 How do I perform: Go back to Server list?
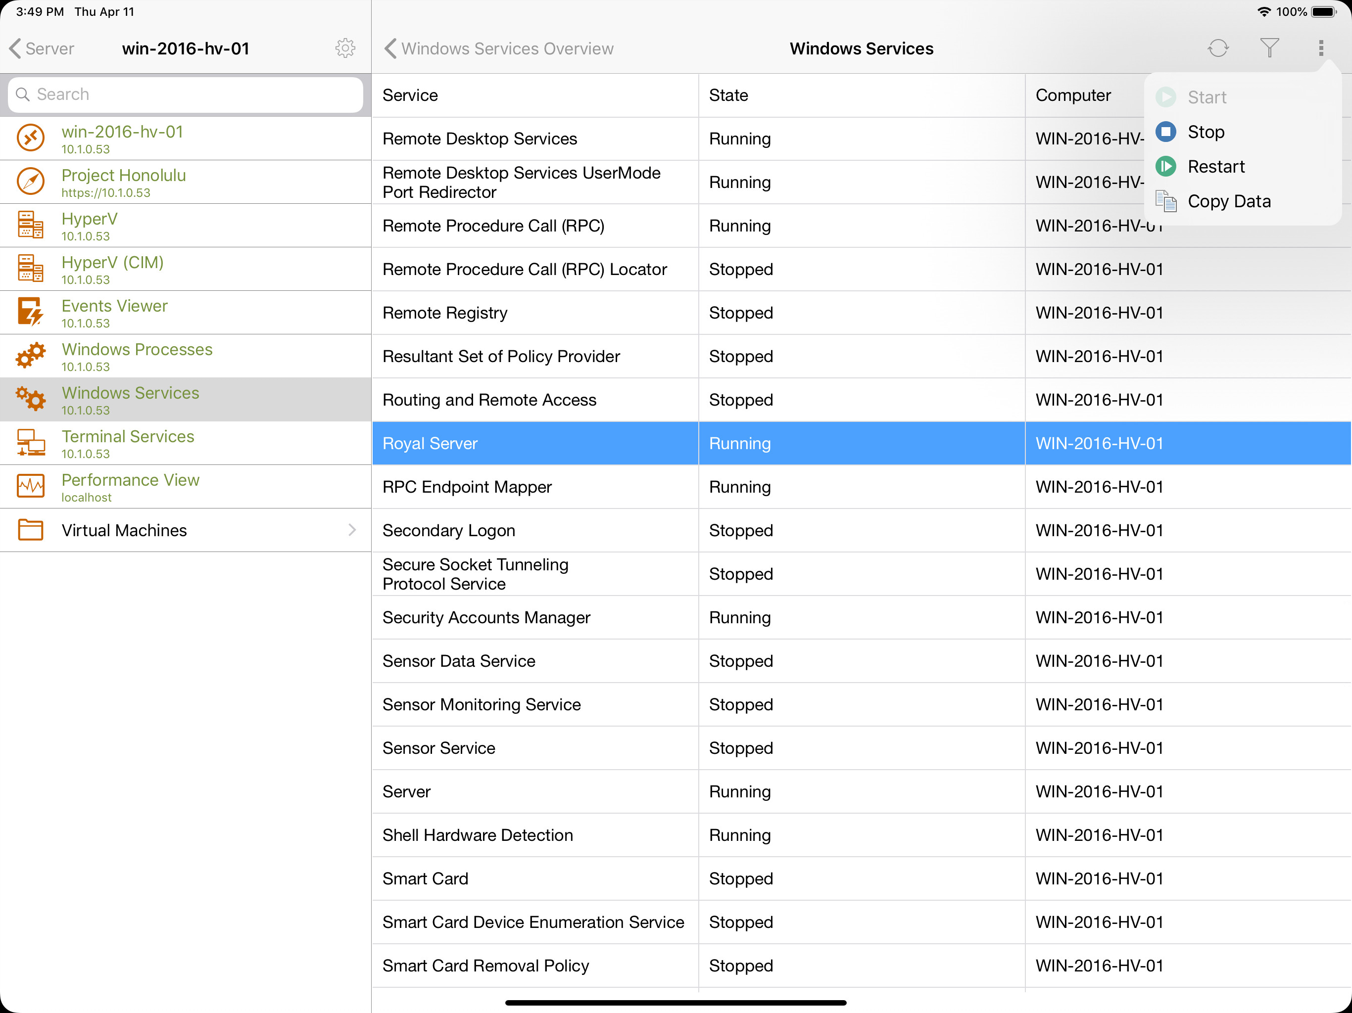42,48
